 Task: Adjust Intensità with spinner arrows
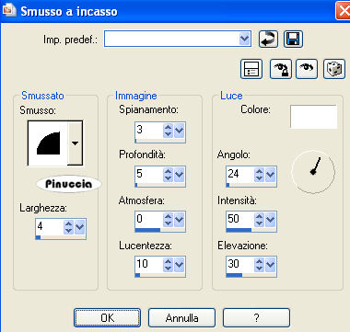coord(259,220)
